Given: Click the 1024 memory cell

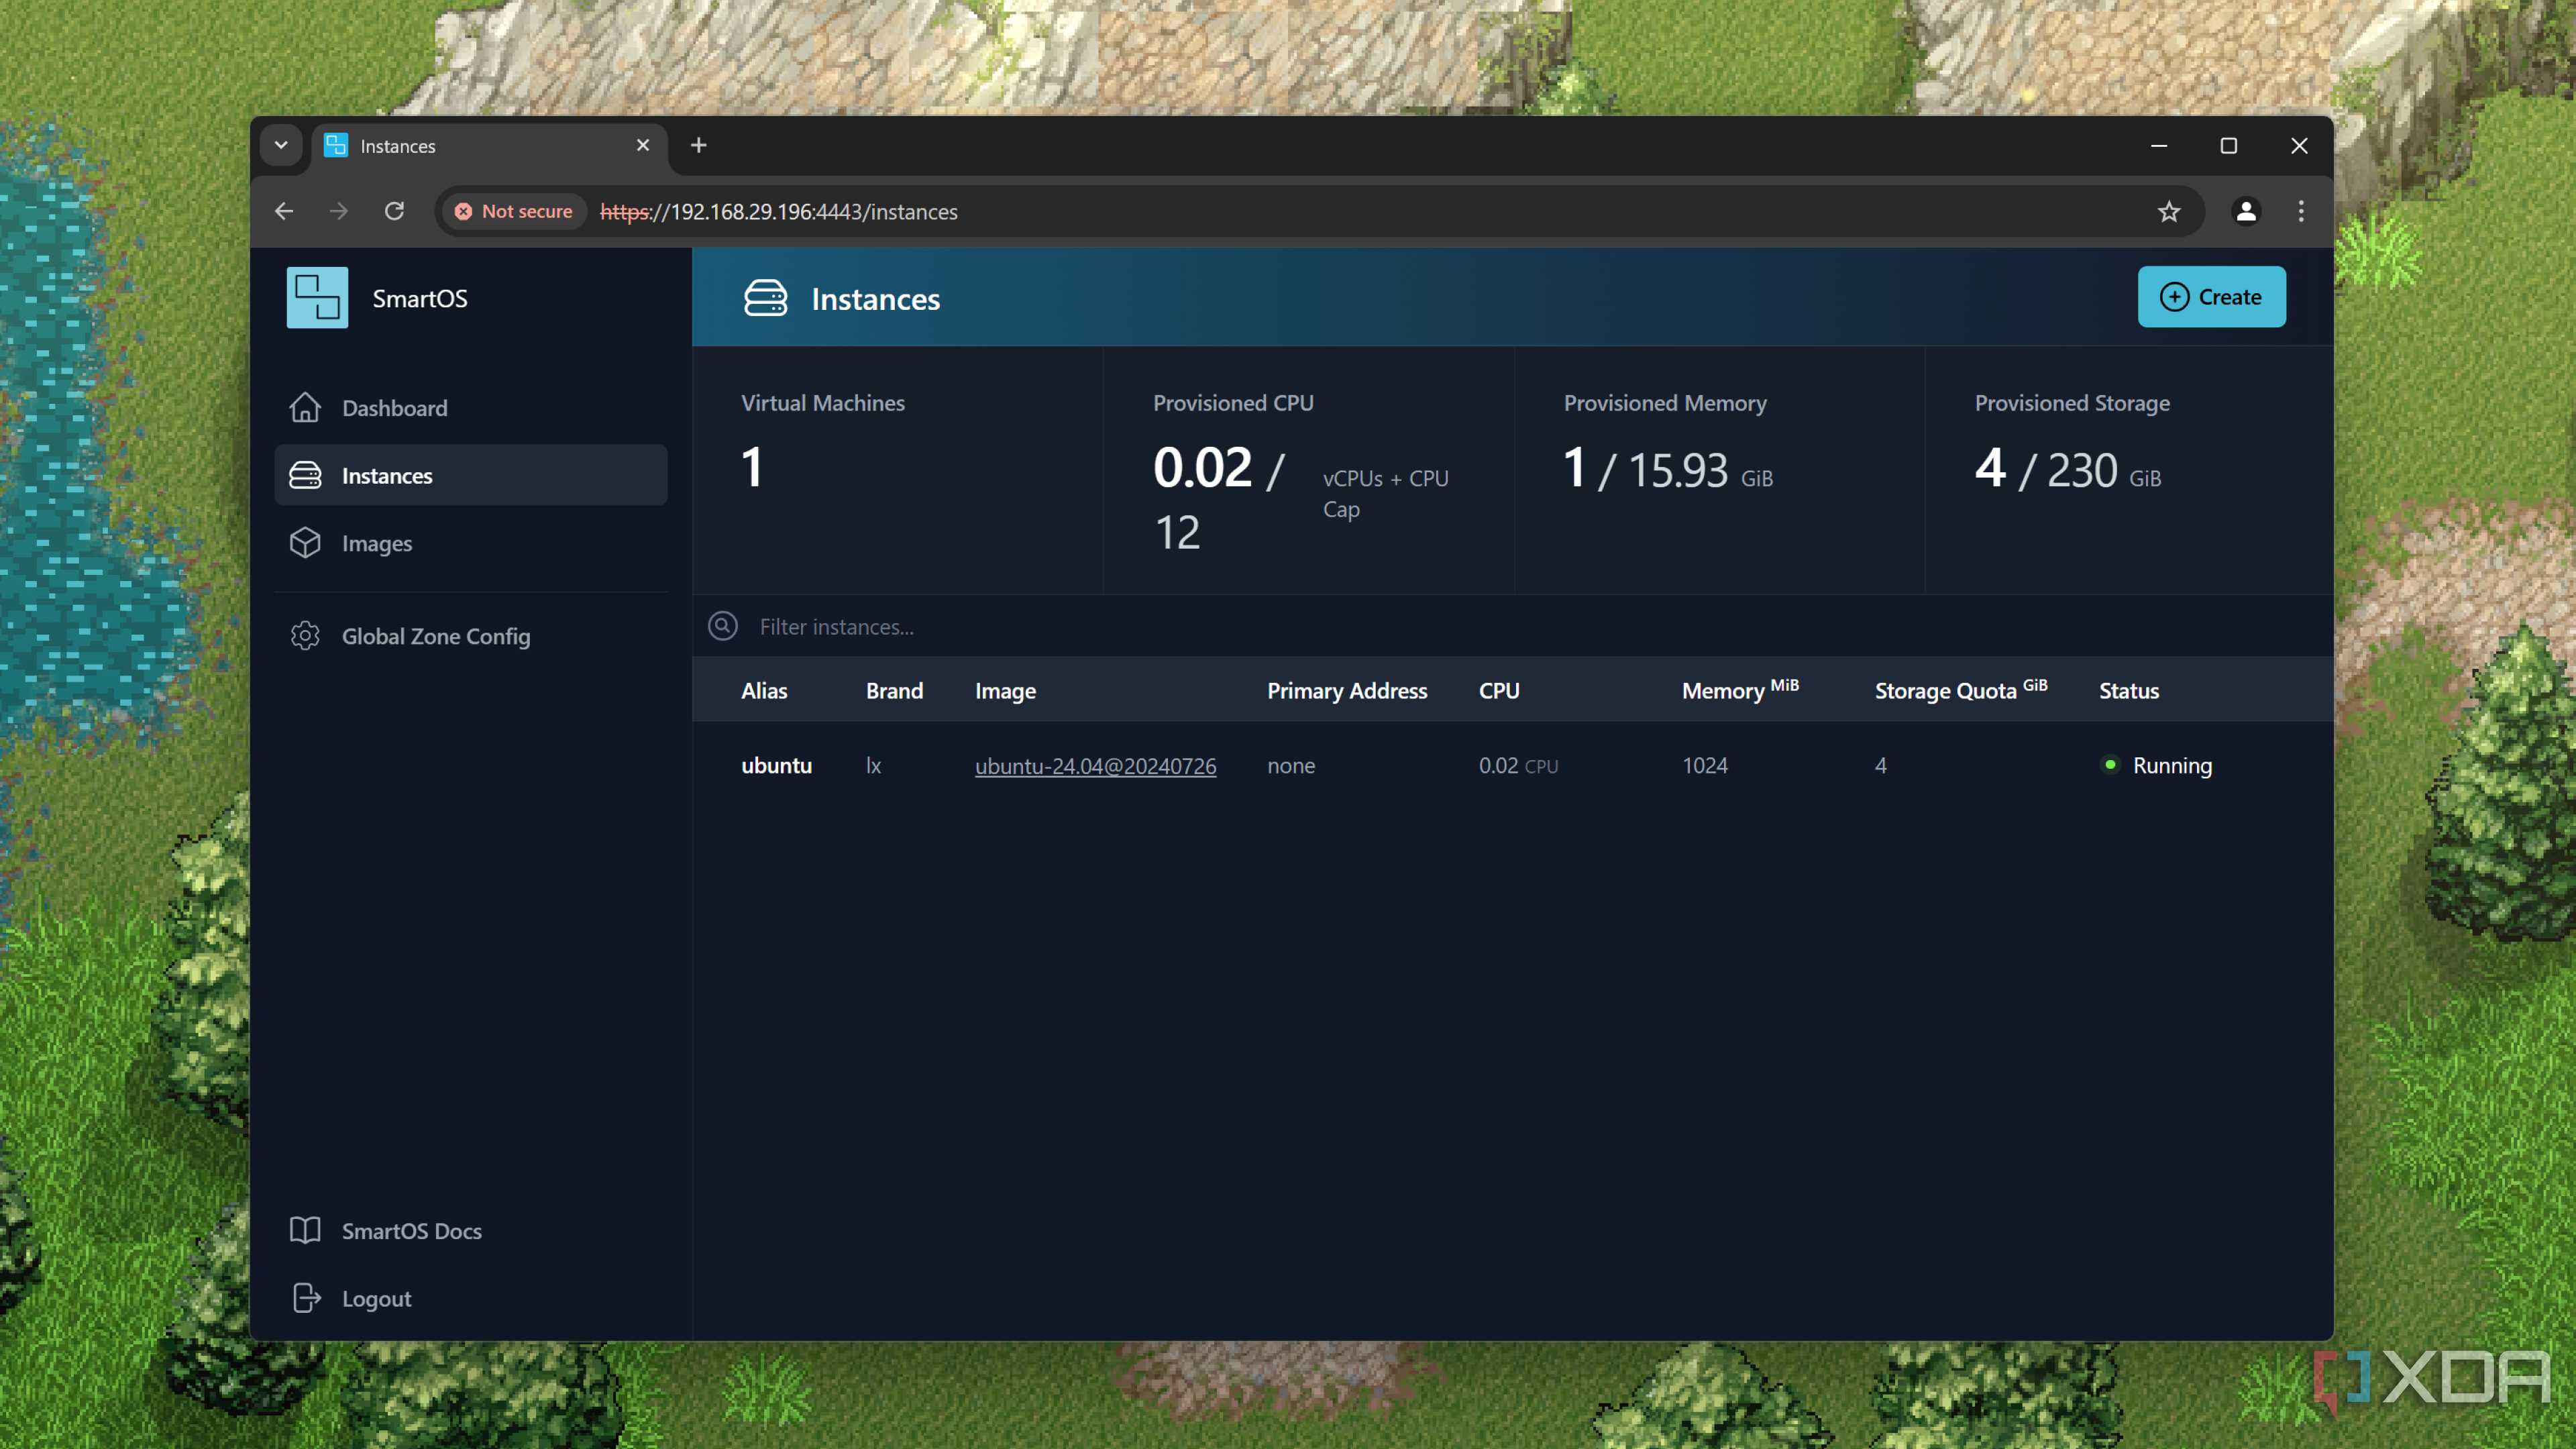Looking at the screenshot, I should click(x=1704, y=765).
